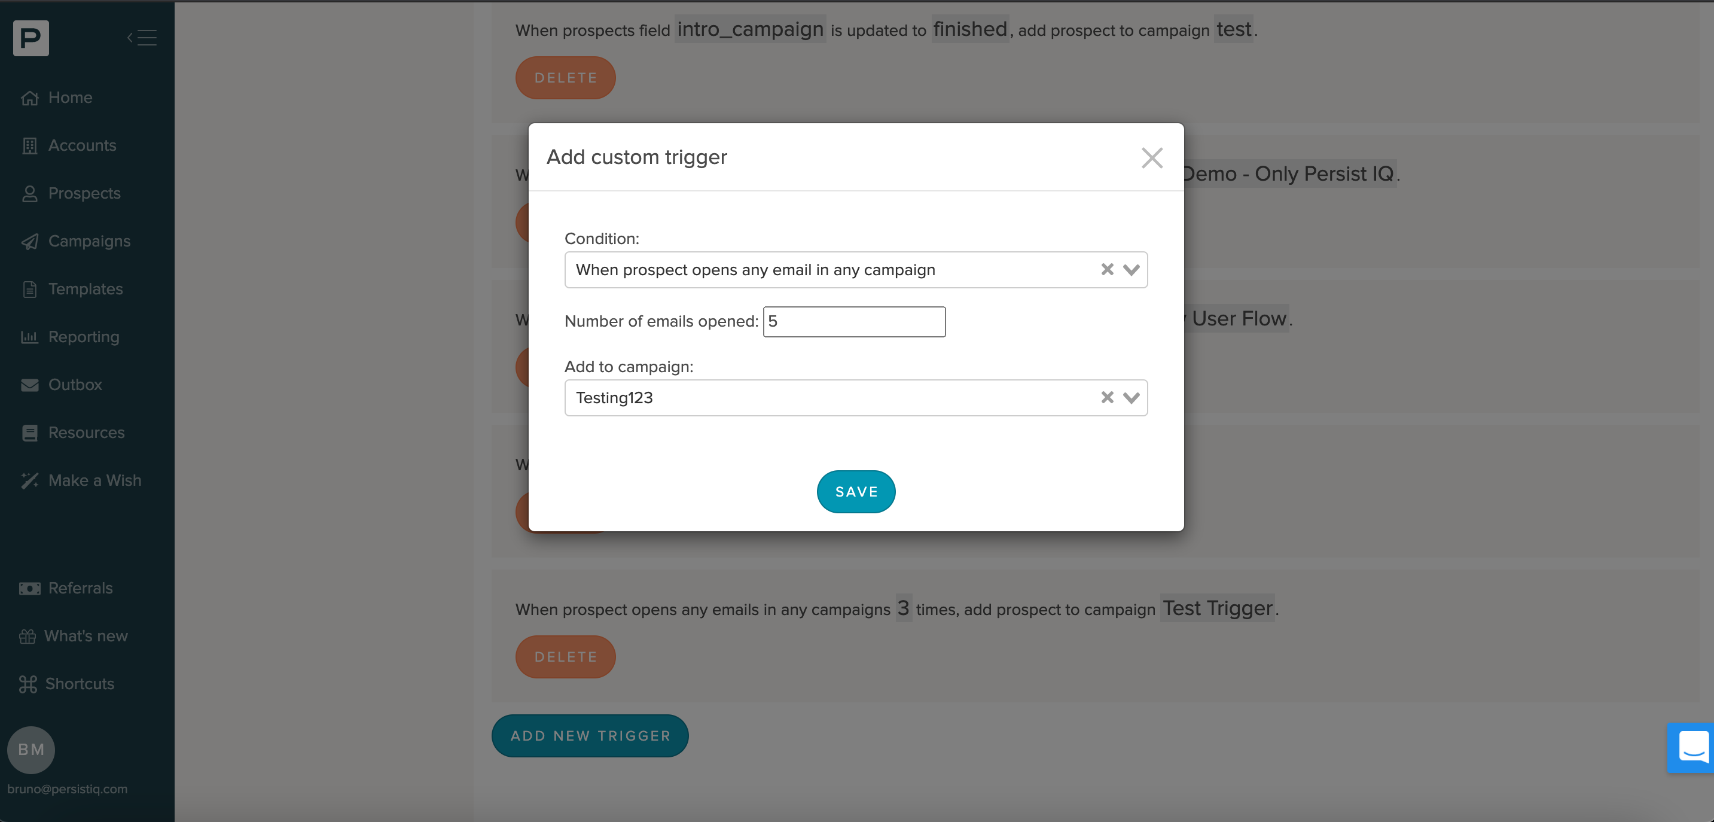
Task: Edit the Number of emails opened field
Action: [x=855, y=321]
